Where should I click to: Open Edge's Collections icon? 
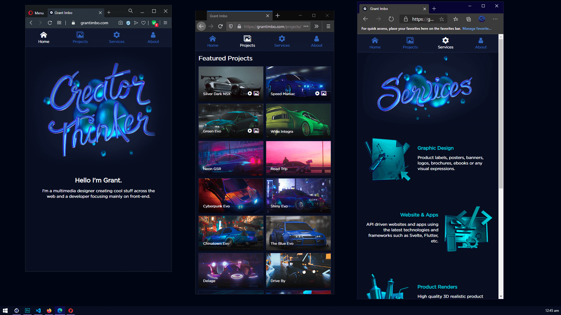469,19
